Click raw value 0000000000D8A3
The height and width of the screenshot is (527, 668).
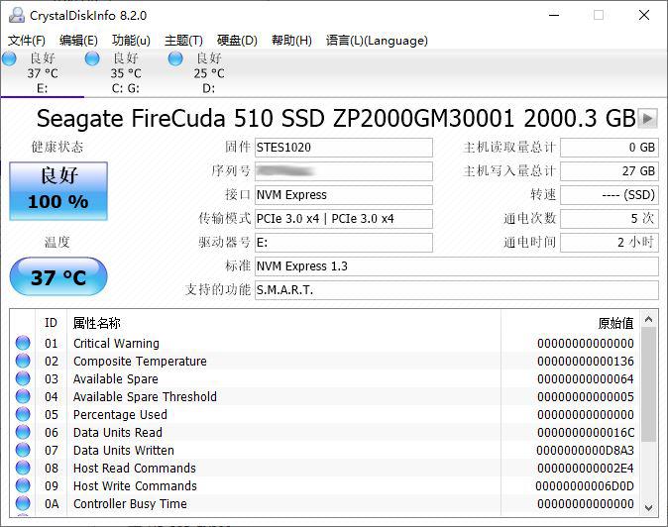pos(585,451)
